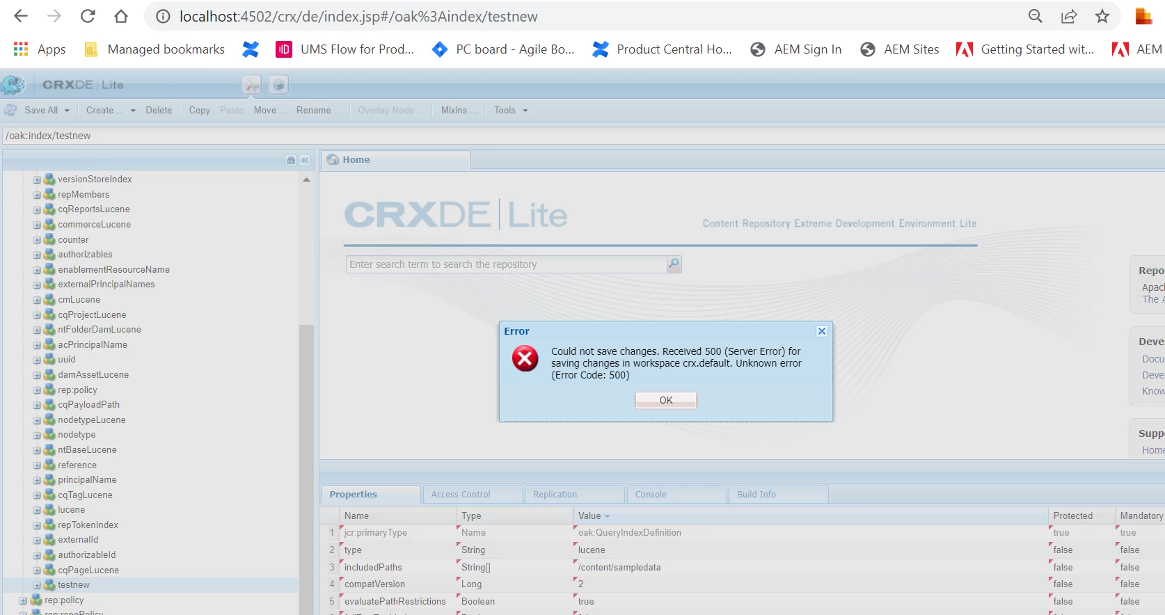The image size is (1165, 615).
Task: Click the tree search binoculars icon
Action: tap(291, 160)
